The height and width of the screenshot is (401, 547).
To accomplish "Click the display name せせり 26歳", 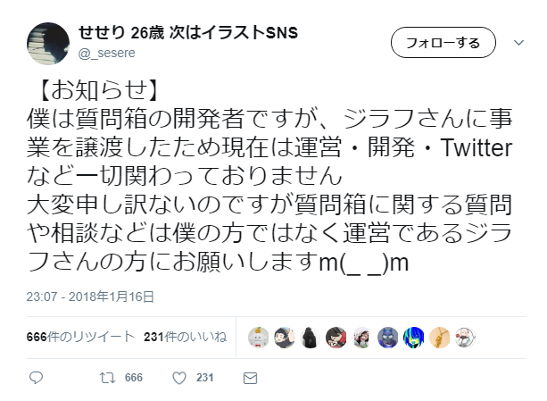I will point(121,33).
